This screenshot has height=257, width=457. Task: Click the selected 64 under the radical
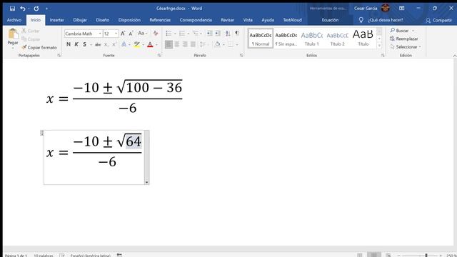coord(134,141)
